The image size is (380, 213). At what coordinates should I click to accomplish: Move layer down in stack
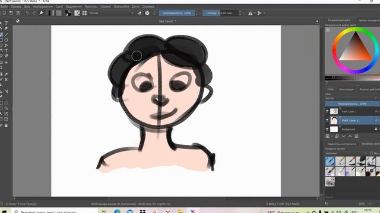pyautogui.click(x=343, y=136)
